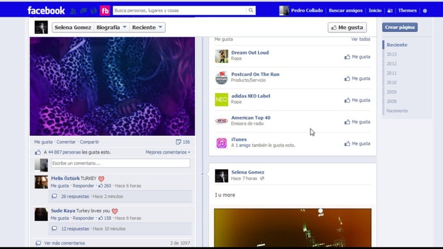Like the Postcard On The Run page
The width and height of the screenshot is (443, 249).
pyautogui.click(x=357, y=79)
